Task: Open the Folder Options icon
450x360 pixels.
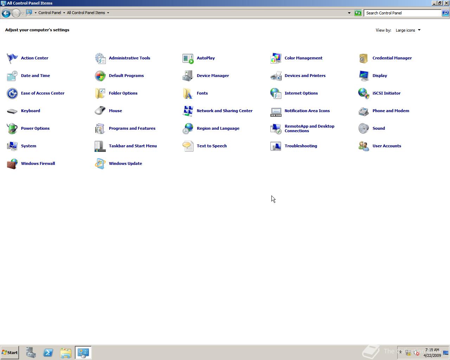Action: (100, 94)
